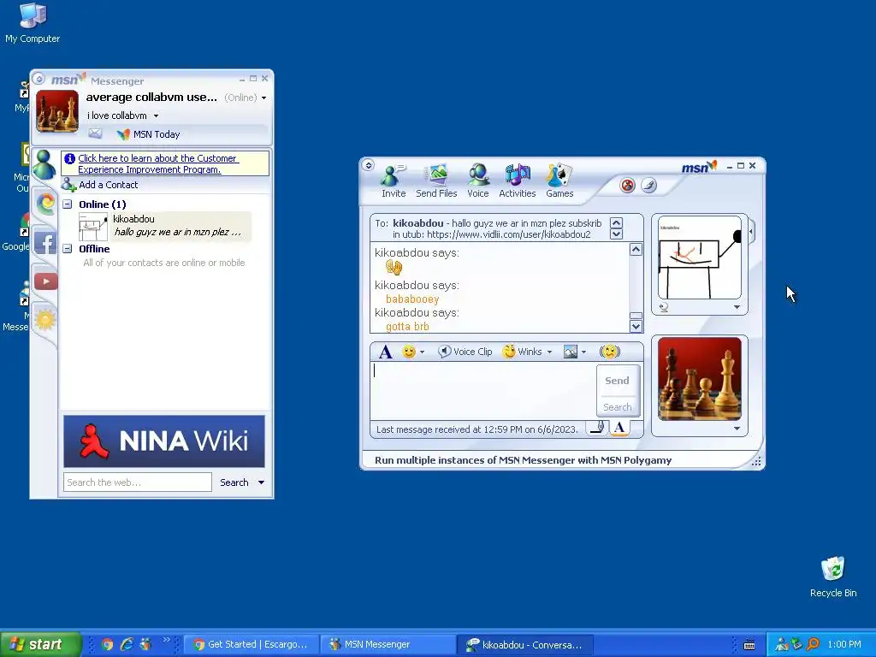Click the smiley emoticon icon
Screen dimensions: 876x657
[409, 352]
